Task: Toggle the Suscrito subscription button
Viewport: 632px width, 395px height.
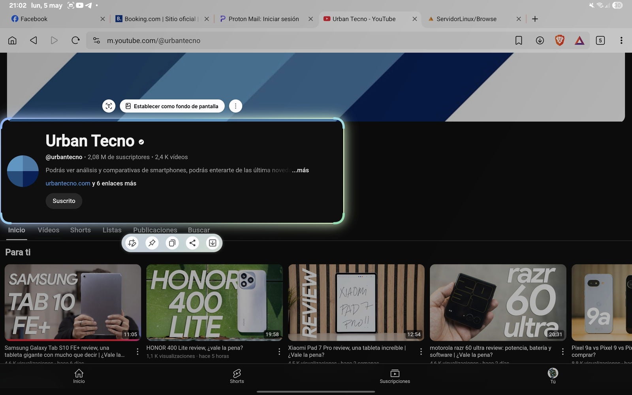Action: click(64, 201)
